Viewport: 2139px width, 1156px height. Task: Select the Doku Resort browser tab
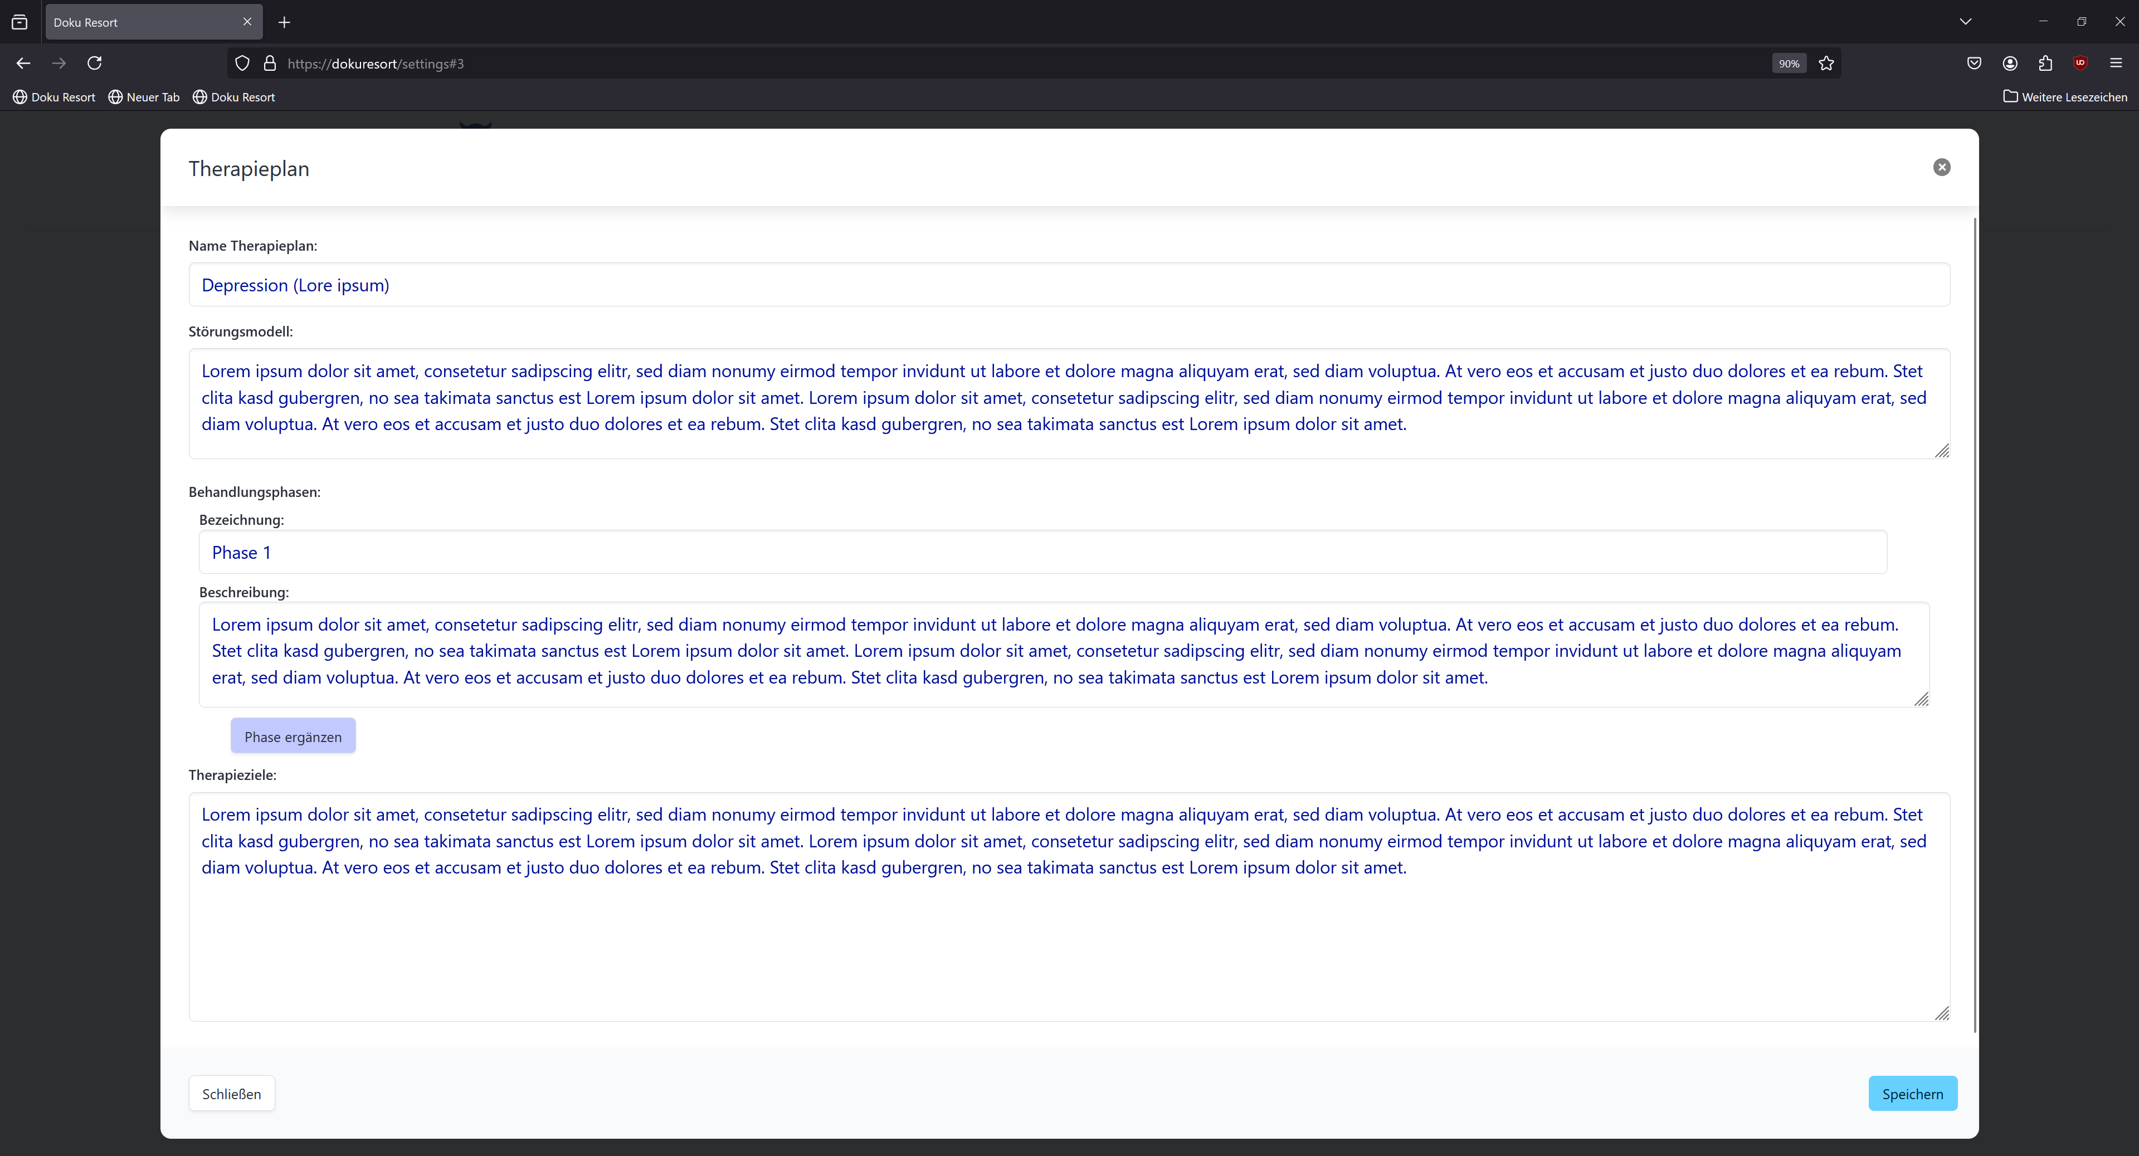click(x=154, y=22)
